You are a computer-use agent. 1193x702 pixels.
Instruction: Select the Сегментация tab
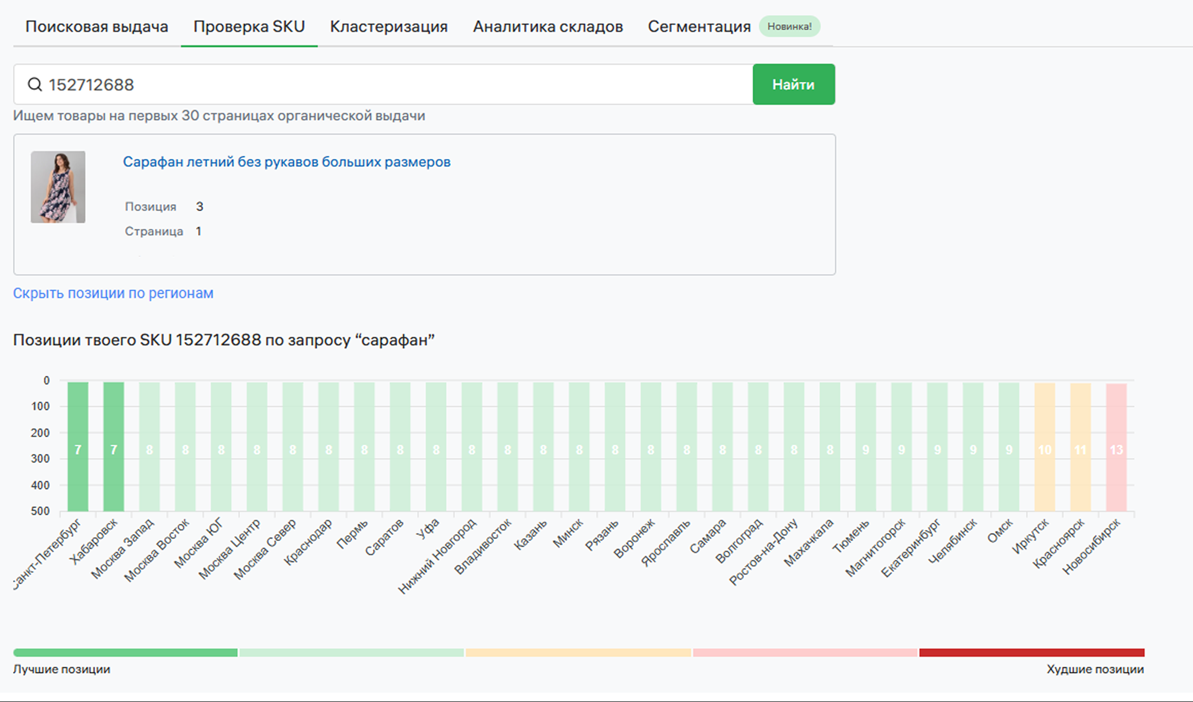tap(699, 26)
